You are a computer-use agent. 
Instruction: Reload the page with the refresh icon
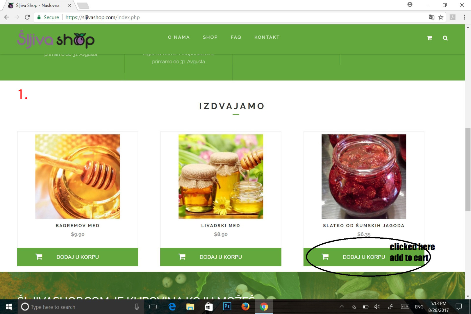point(27,17)
